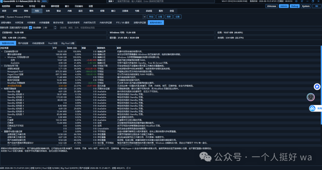Collapse the Windows 可用物理内存 tree node
The width and height of the screenshot is (322, 170).
pos(5,57)
